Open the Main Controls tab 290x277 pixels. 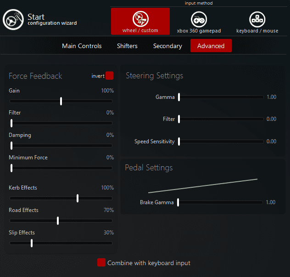click(82, 46)
